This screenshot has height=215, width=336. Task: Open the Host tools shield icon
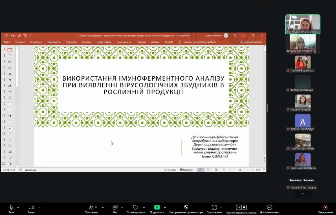click(186, 208)
